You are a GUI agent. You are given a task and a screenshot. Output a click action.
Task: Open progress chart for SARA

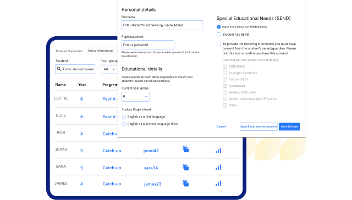218,167
